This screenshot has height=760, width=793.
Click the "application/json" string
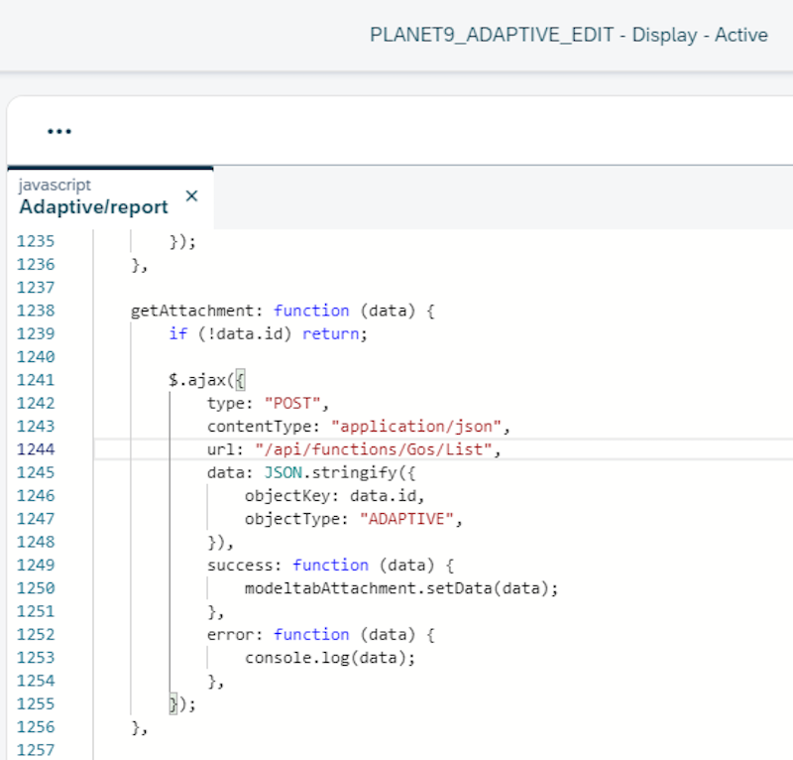pyautogui.click(x=416, y=427)
